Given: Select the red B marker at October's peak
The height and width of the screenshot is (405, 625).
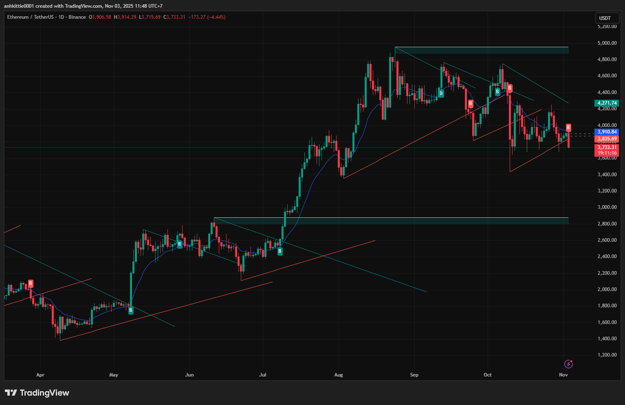Looking at the screenshot, I should click(x=509, y=88).
